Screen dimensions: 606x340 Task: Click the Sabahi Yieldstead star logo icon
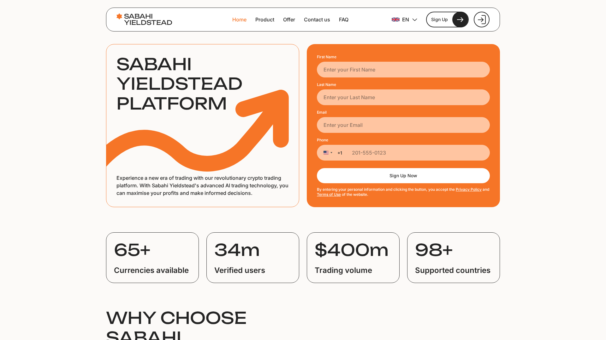tap(119, 16)
